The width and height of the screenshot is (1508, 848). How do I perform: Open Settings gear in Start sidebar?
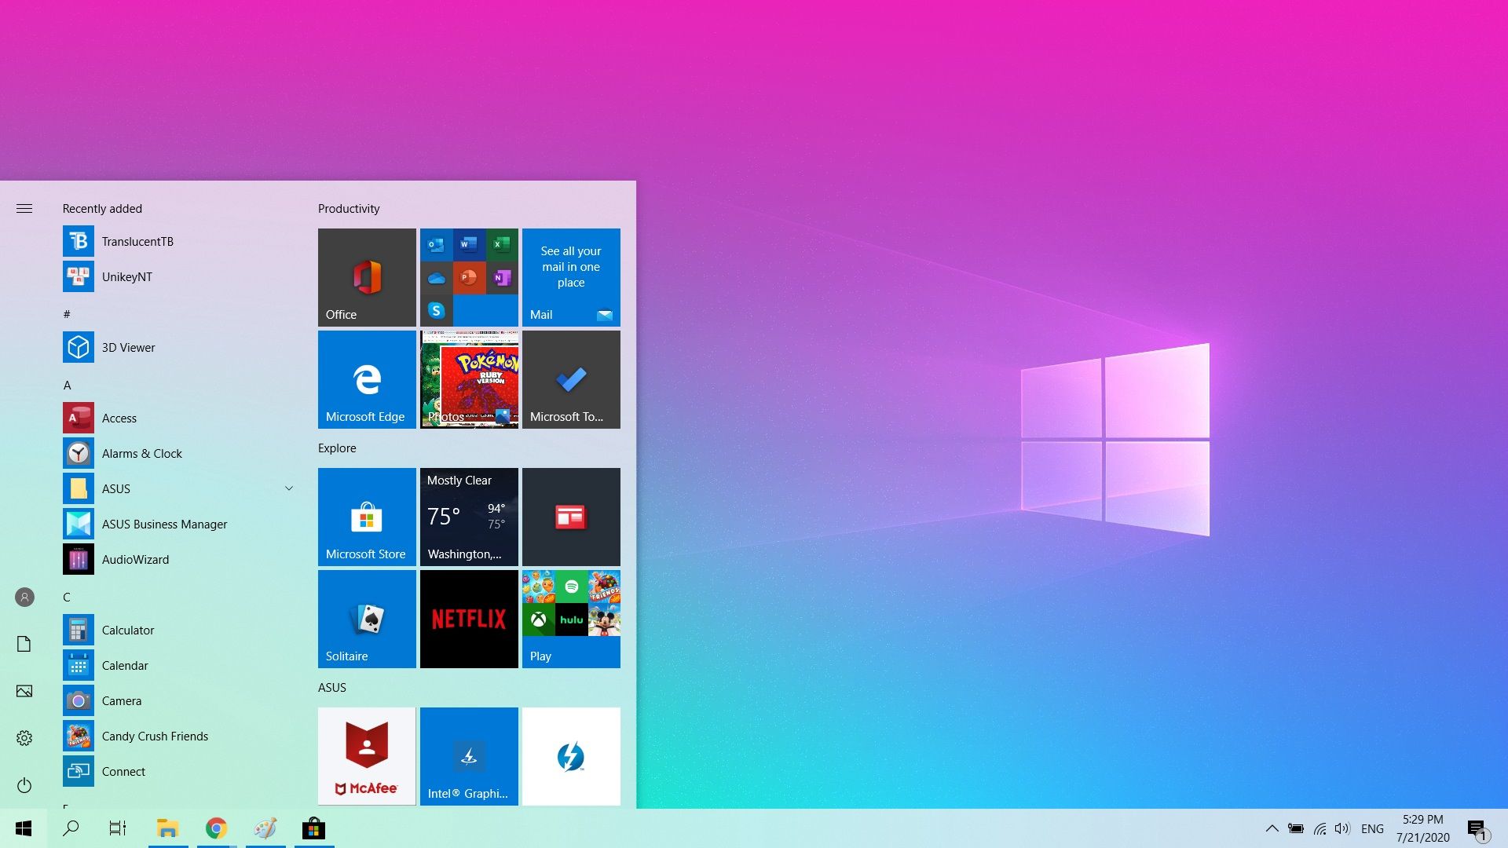24,738
